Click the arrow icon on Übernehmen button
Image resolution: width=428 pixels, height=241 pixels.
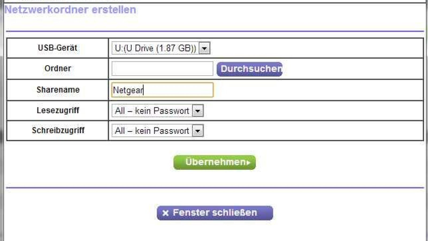pos(248,163)
